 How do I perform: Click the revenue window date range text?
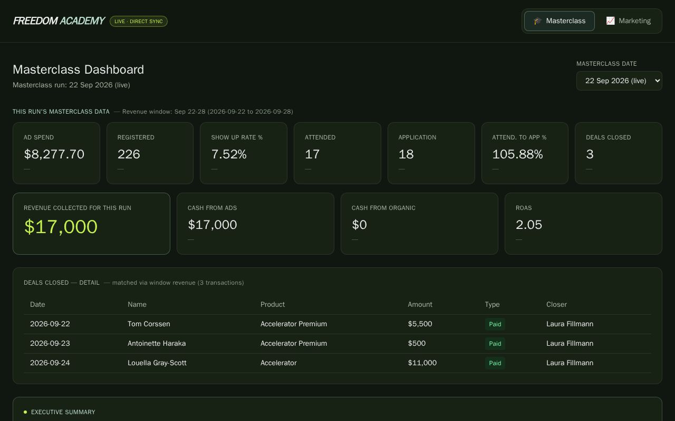pos(208,112)
